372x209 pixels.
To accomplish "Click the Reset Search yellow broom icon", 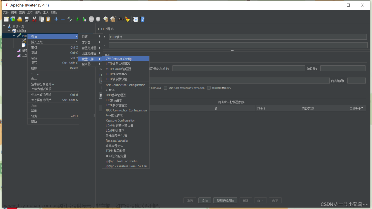I will pos(128,19).
